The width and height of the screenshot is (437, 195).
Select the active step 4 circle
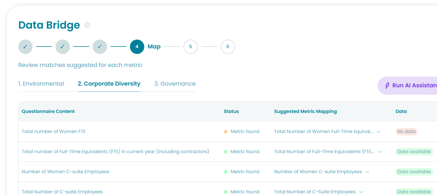pyautogui.click(x=137, y=47)
